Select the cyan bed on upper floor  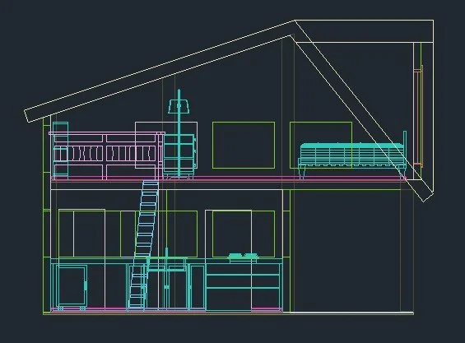[x=352, y=155]
